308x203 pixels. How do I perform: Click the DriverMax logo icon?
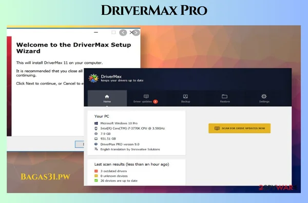[93, 78]
